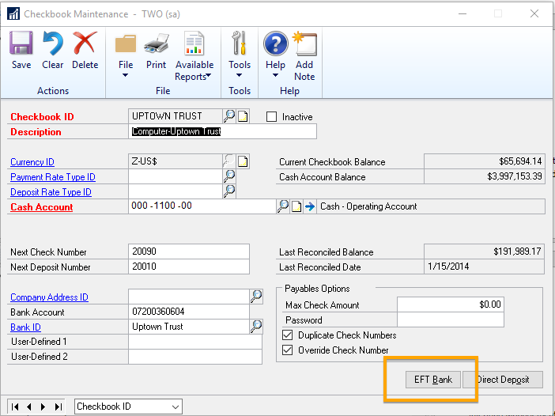Click blue arrow expansion beside Cash Account
This screenshot has width=555, height=416.
[310, 206]
